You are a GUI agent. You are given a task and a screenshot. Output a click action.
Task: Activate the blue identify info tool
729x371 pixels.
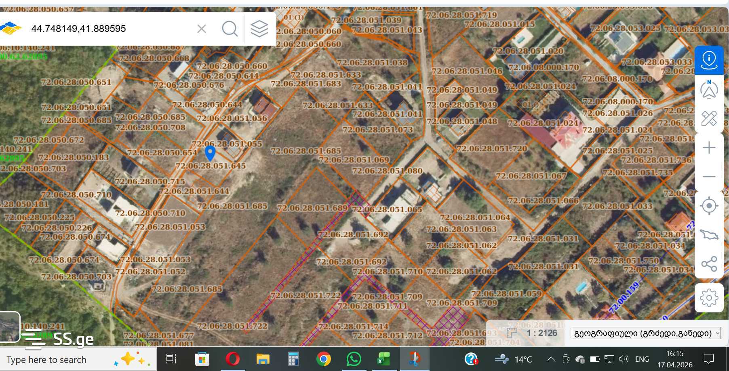[709, 60]
